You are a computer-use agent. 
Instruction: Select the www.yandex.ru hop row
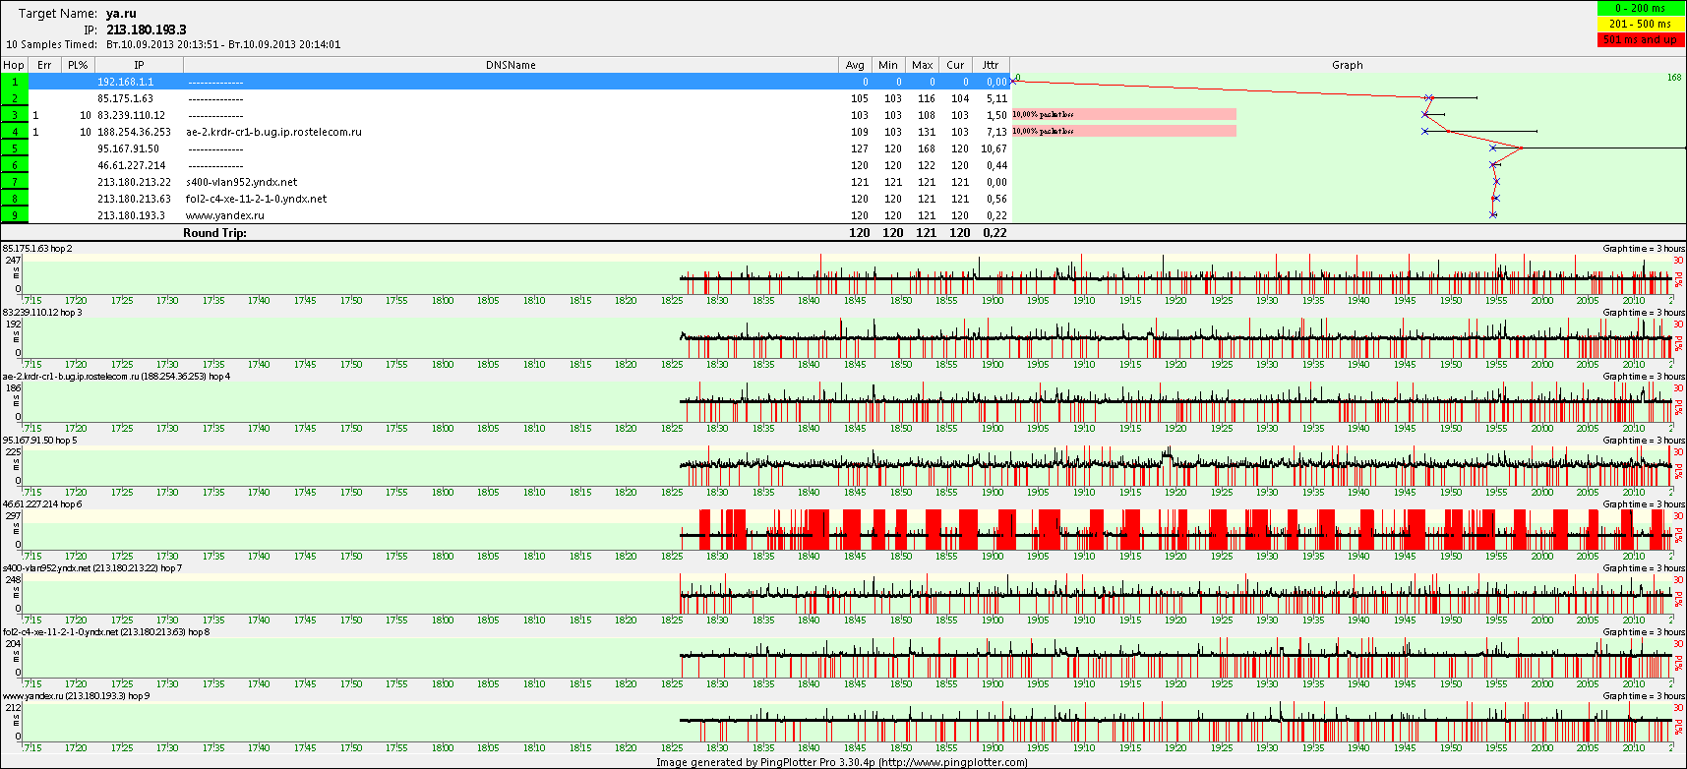click(x=224, y=215)
